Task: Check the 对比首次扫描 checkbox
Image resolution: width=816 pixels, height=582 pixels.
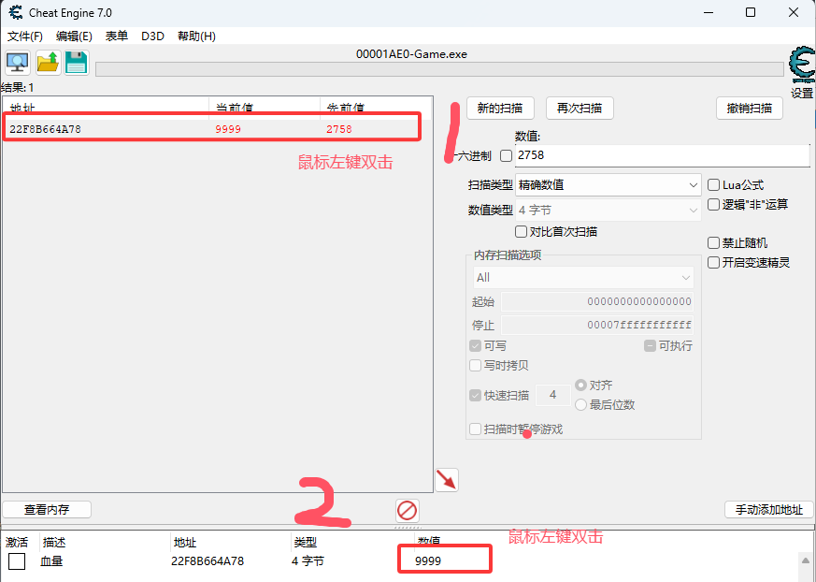Action: [x=521, y=231]
